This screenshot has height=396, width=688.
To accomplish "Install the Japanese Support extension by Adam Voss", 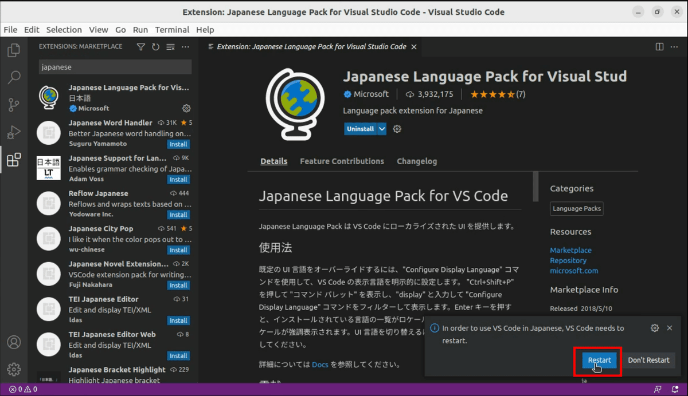I will click(179, 180).
